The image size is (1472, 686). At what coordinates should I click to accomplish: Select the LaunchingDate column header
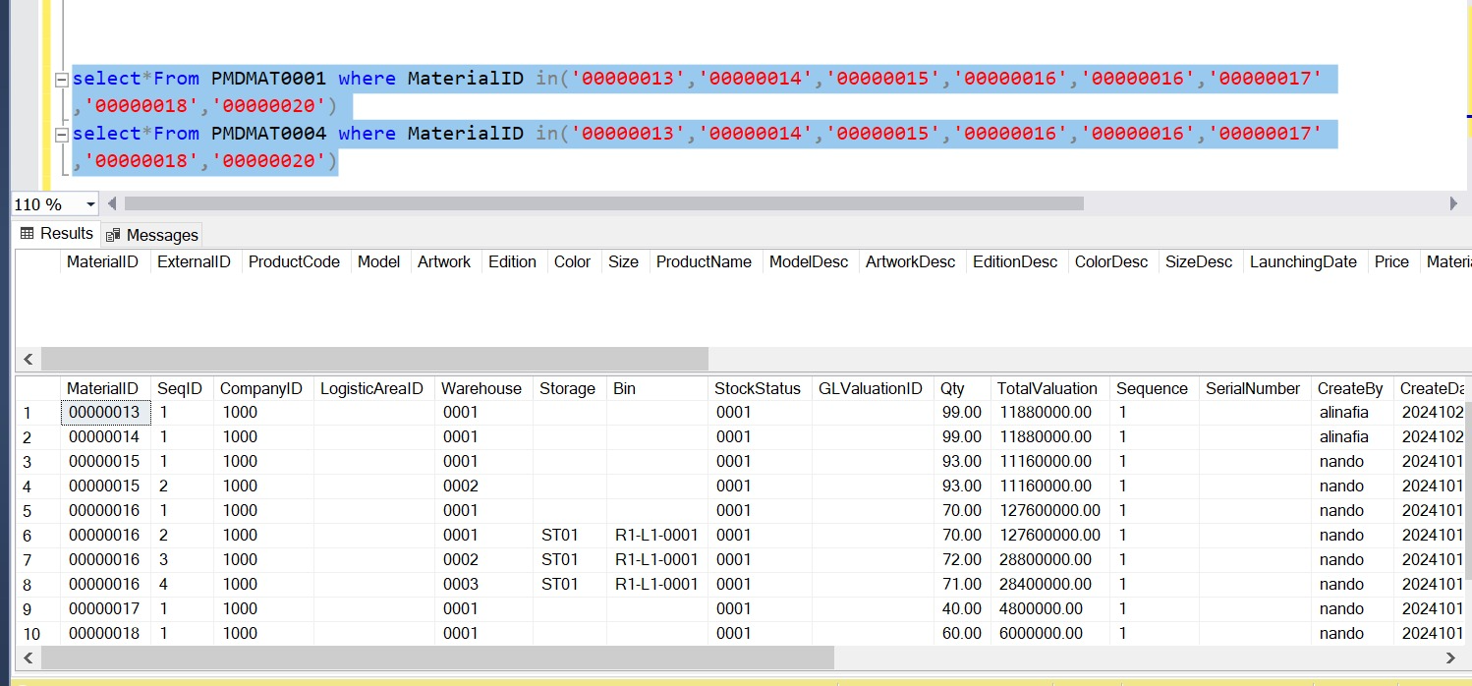[1303, 262]
